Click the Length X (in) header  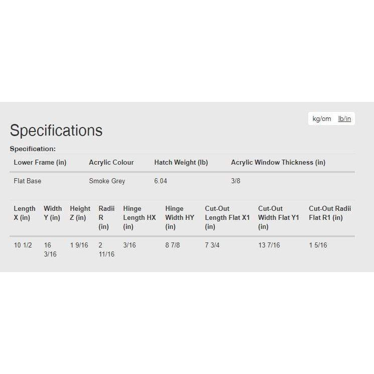[25, 213]
